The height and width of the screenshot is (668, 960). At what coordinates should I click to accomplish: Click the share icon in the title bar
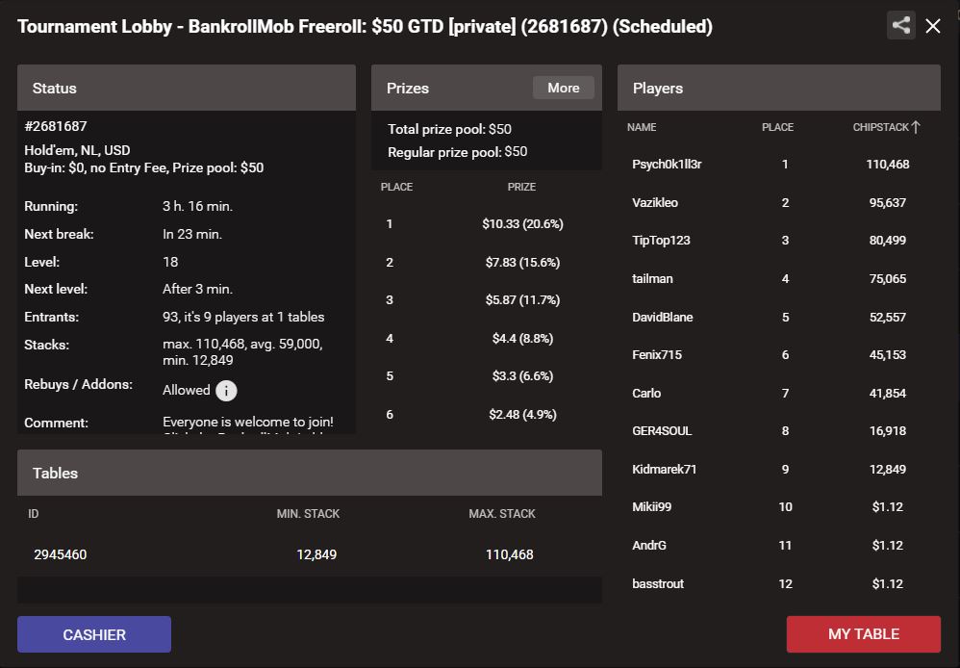click(x=900, y=25)
